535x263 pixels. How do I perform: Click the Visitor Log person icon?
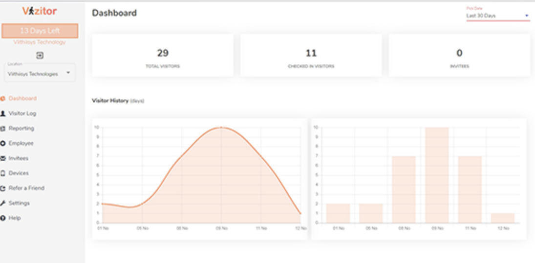(x=3, y=113)
